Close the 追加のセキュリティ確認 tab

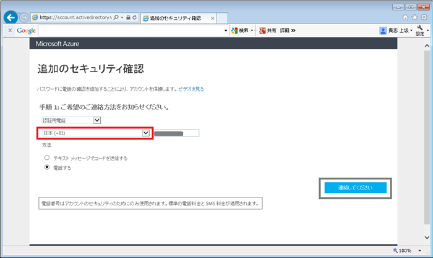pos(212,19)
